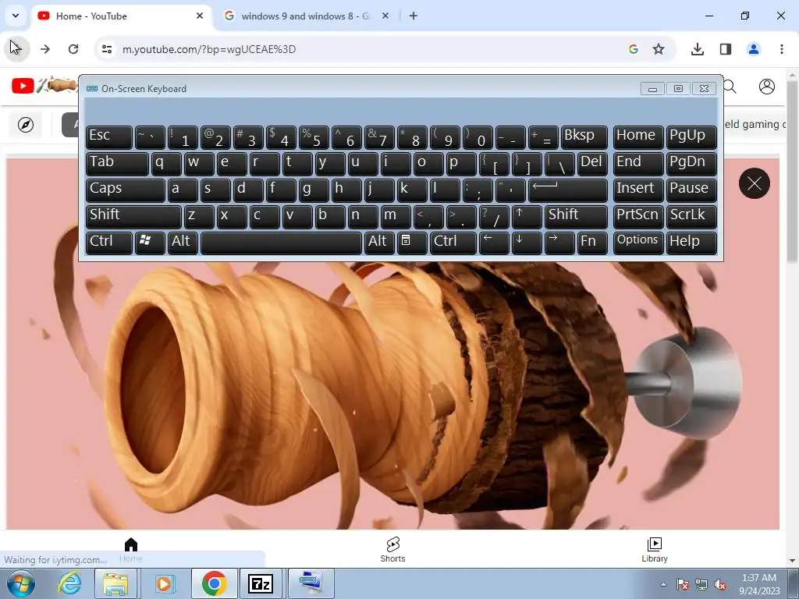
Task: Open the Chrome downloads icon
Action: 697,49
